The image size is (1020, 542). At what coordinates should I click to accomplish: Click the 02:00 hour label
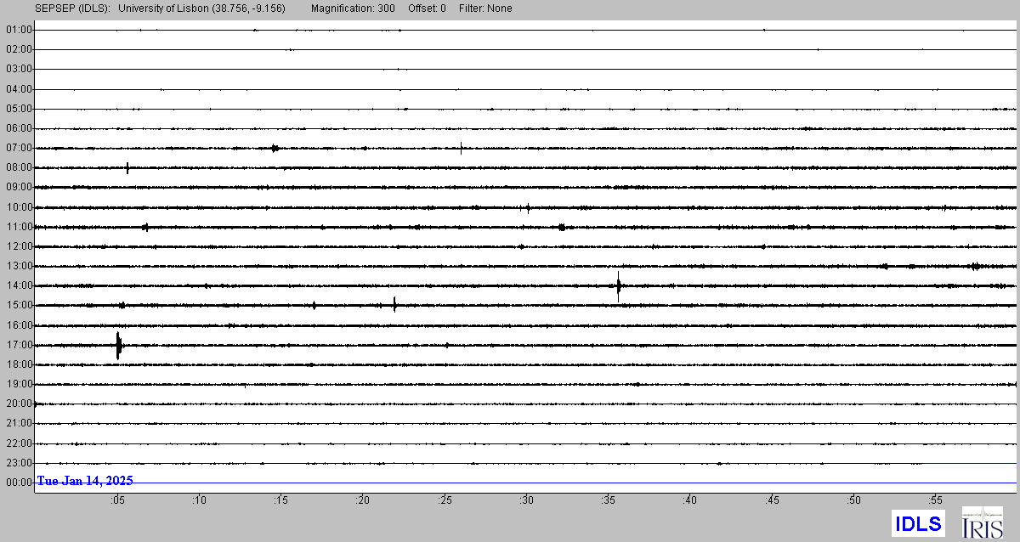point(19,49)
